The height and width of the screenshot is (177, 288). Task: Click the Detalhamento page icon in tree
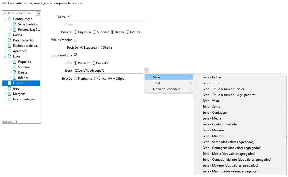pos(10,40)
